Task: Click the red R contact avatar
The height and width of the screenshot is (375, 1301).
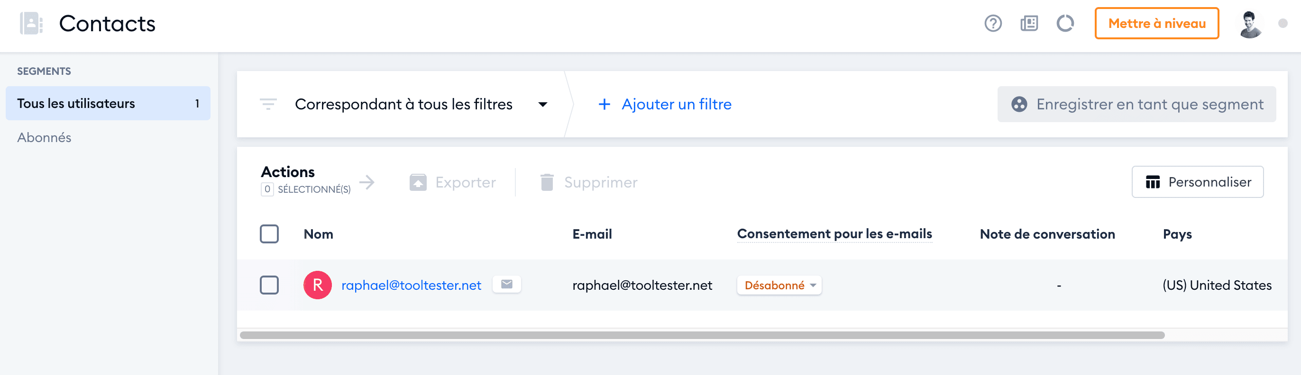Action: (317, 285)
